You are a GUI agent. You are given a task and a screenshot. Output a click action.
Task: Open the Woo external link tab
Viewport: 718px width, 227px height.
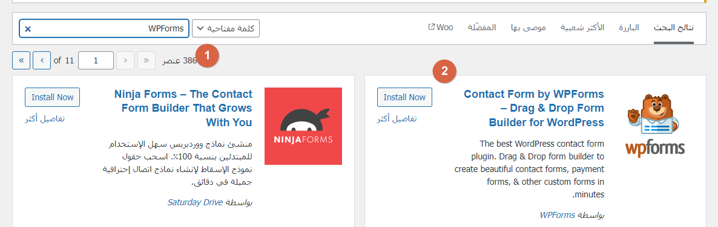[x=441, y=27]
